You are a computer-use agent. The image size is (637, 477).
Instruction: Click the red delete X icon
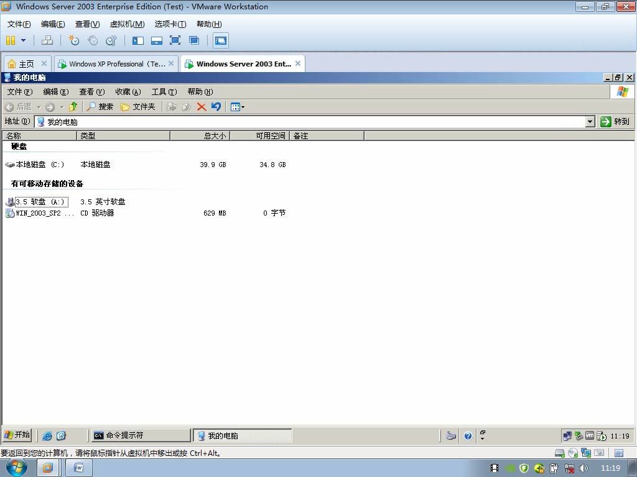click(202, 107)
